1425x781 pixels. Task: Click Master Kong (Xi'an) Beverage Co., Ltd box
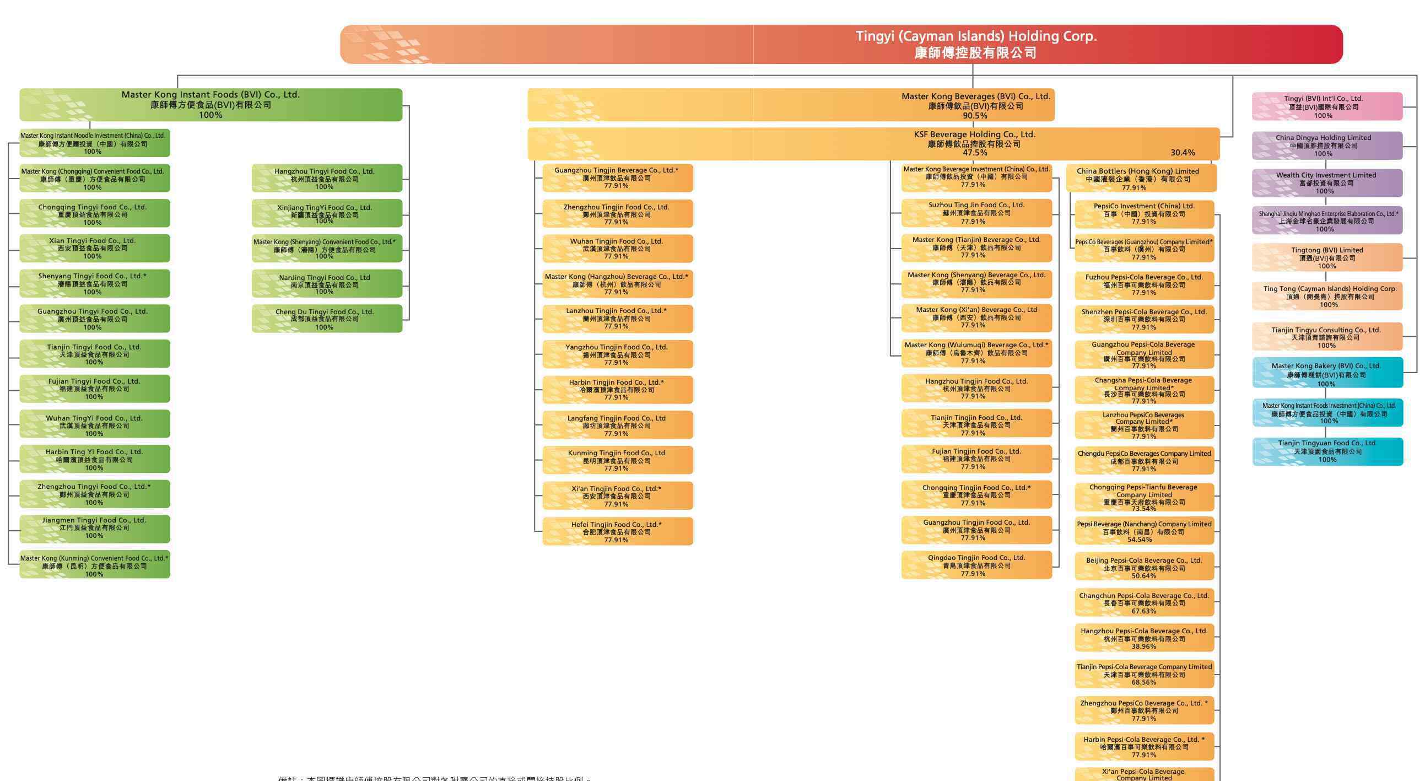(977, 318)
